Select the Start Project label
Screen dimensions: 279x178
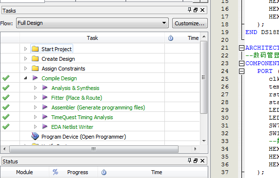click(57, 49)
